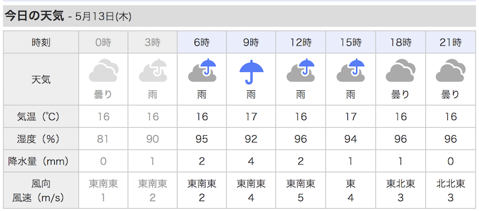Click the 12時 humidity value 96
The image size is (479, 211).
(x=301, y=139)
